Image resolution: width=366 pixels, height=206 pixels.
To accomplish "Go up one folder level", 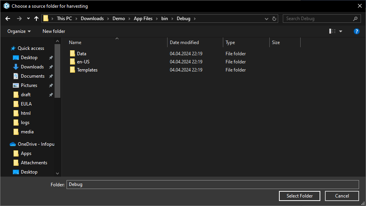I will click(x=36, y=19).
